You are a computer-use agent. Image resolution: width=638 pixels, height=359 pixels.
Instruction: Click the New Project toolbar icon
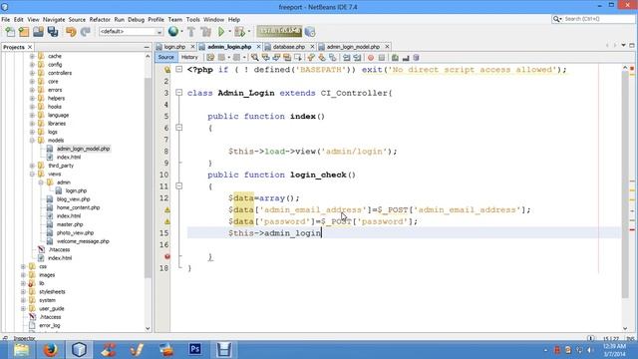[24, 32]
